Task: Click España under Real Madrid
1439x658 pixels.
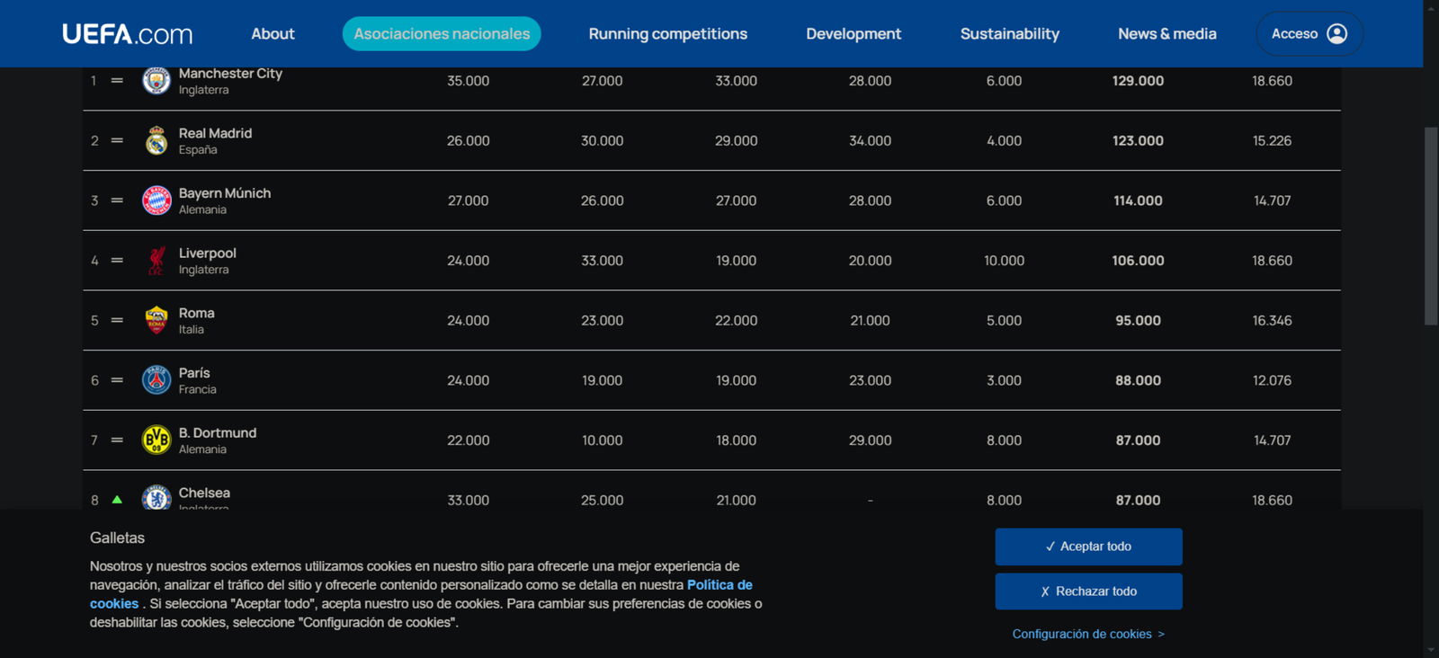Action: click(x=198, y=150)
